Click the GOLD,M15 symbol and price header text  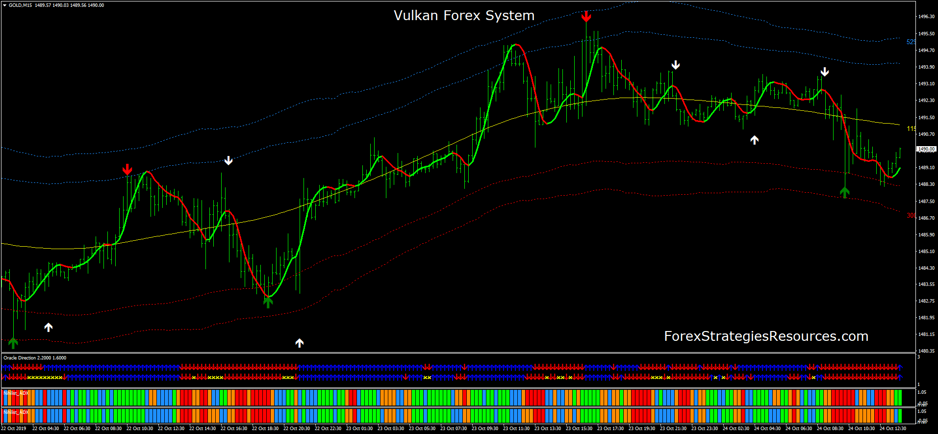[x=56, y=5]
